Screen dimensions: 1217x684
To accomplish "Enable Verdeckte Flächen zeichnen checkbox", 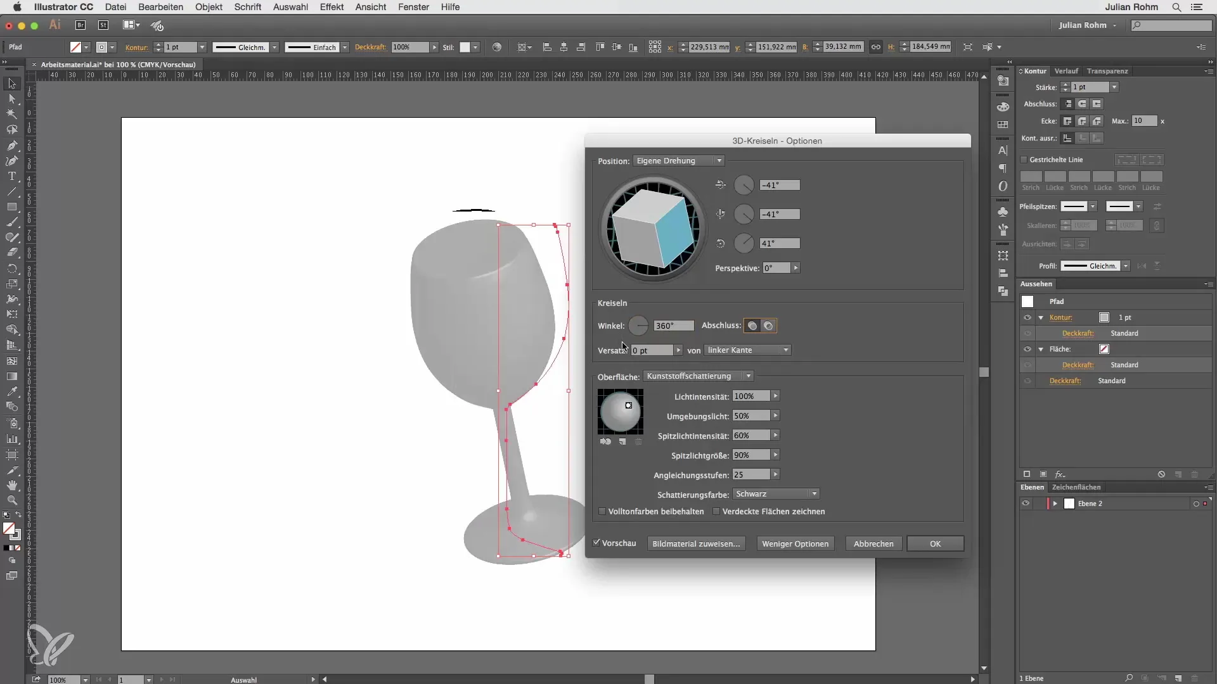I will [716, 511].
